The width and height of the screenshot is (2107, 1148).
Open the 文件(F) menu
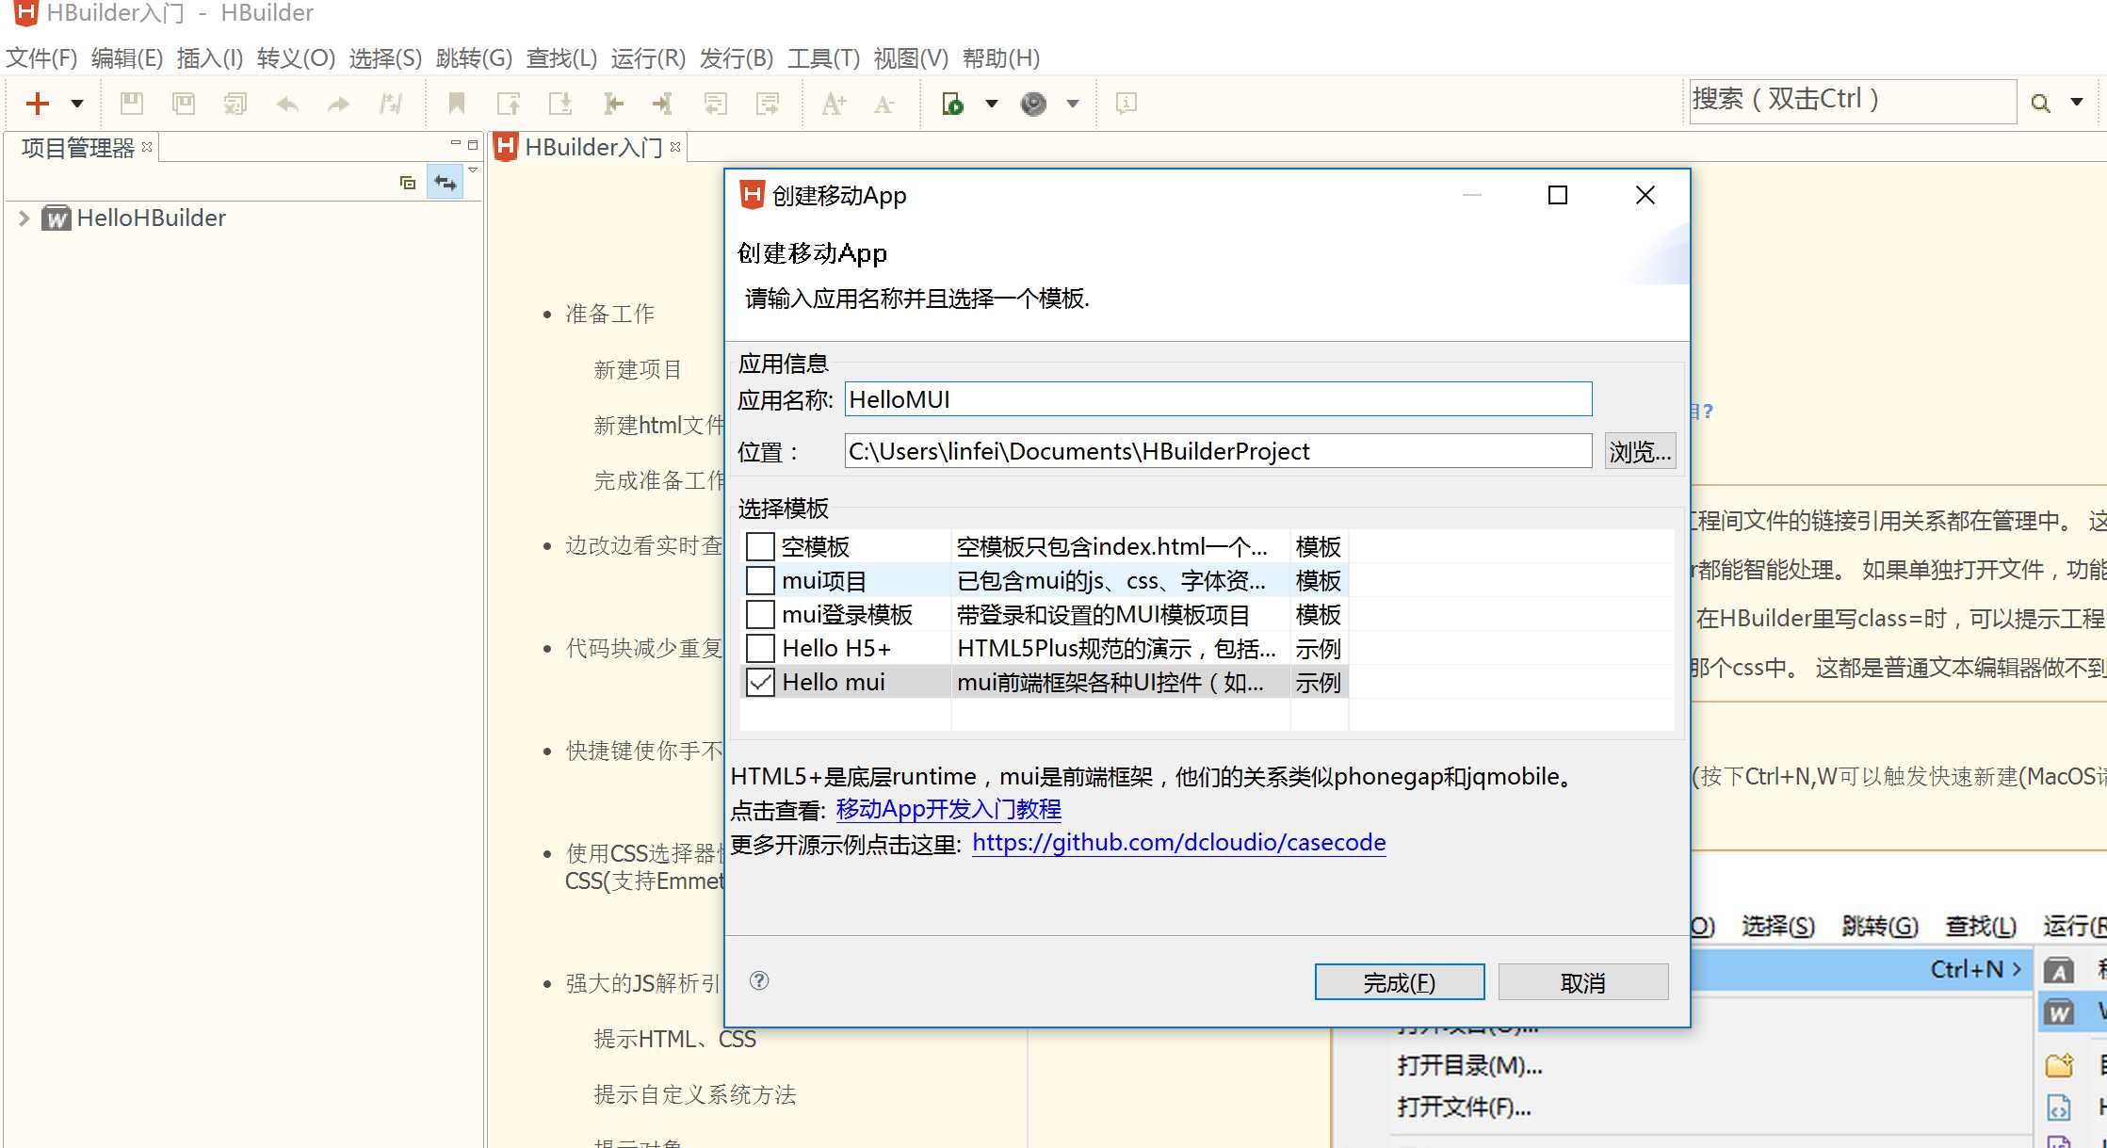(x=41, y=58)
